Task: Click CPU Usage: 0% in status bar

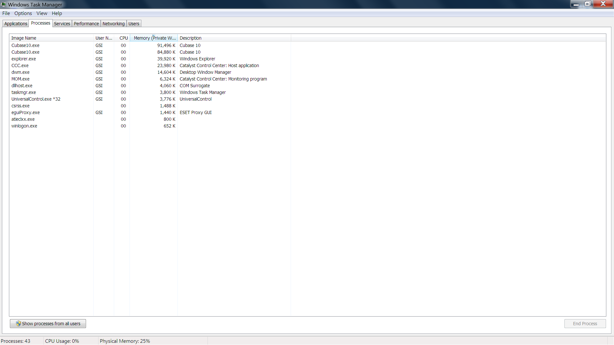Action: (x=62, y=341)
